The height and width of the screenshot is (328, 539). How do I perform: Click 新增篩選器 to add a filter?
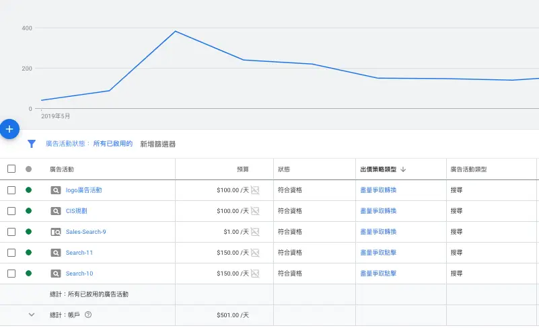point(157,144)
